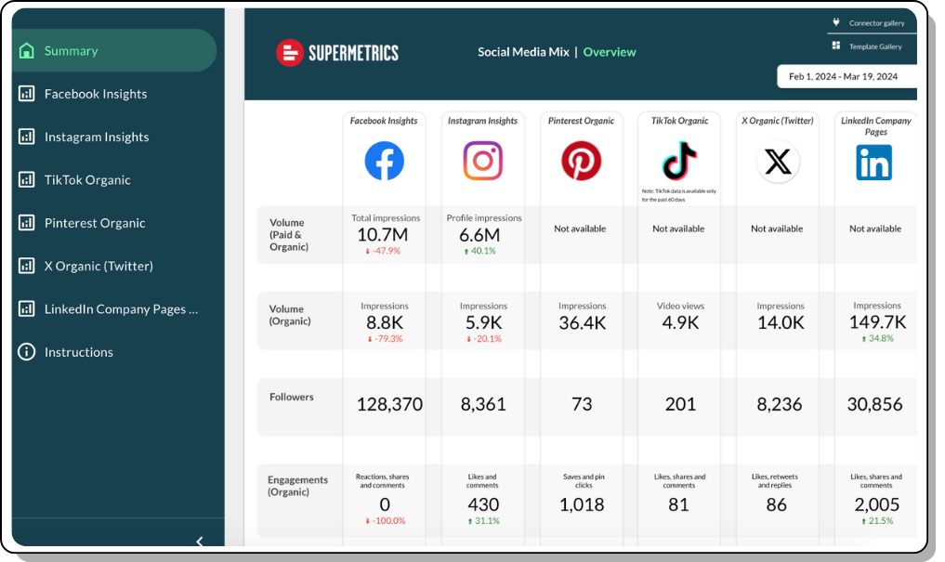Select LinkedIn Company Pages in sidebar
Image resolution: width=945 pixels, height=562 pixels.
(x=121, y=309)
